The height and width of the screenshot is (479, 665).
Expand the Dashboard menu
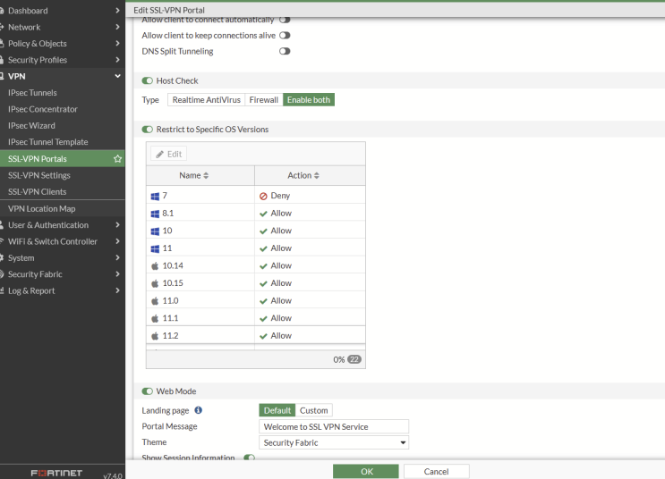coord(117,11)
